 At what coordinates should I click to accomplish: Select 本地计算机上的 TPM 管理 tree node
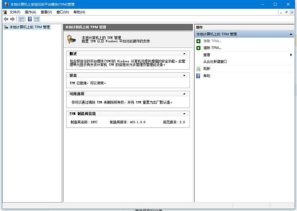[30, 27]
